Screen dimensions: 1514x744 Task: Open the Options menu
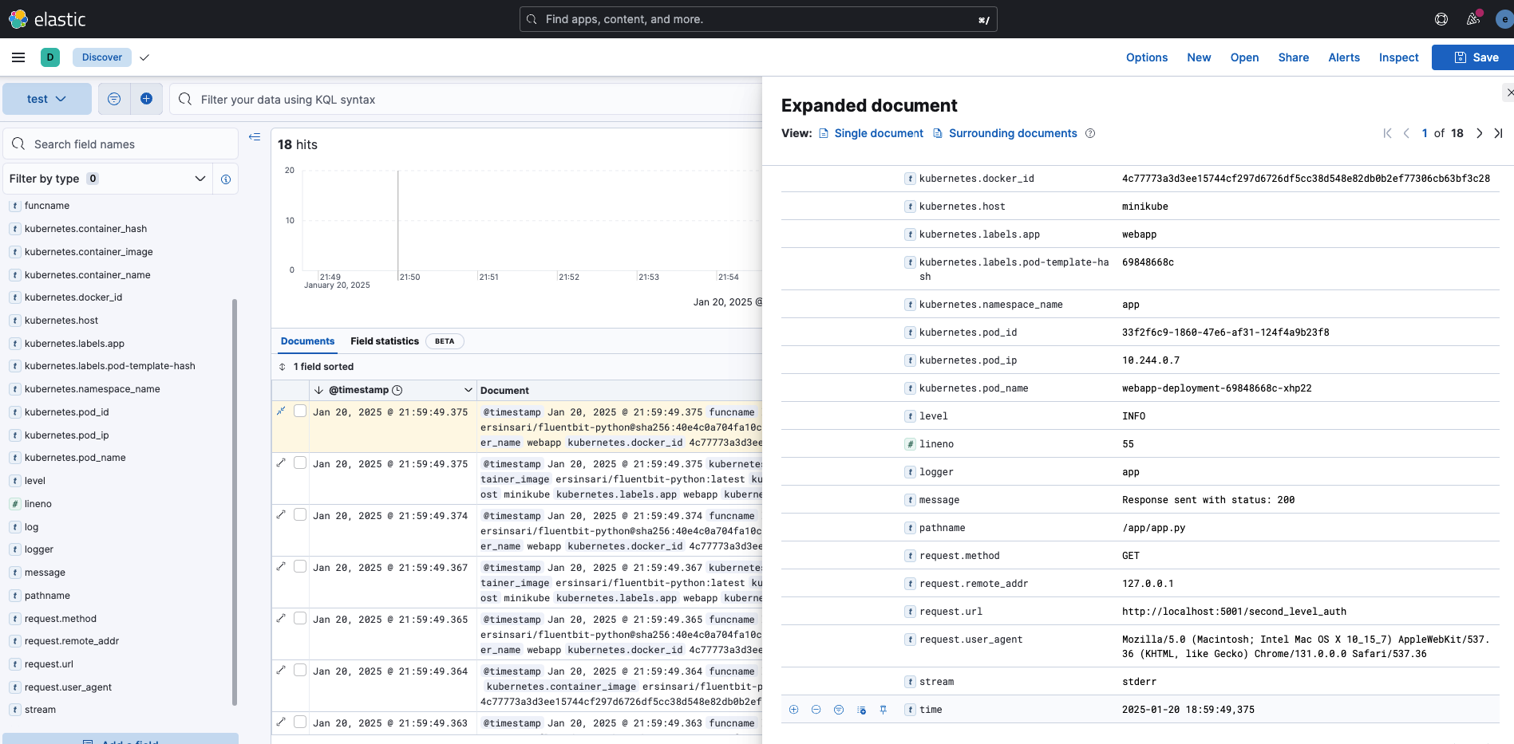click(x=1147, y=57)
